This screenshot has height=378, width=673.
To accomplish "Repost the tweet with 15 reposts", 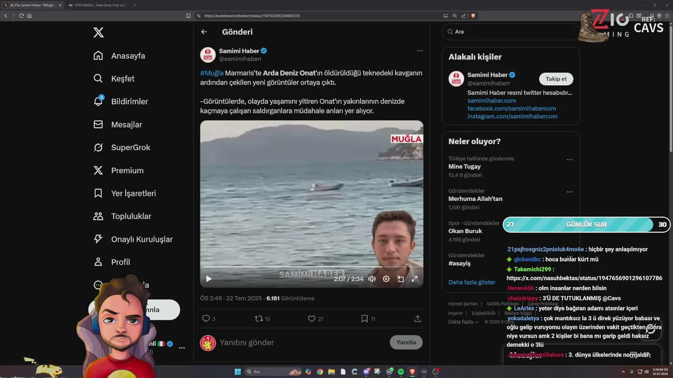I will click(x=259, y=319).
